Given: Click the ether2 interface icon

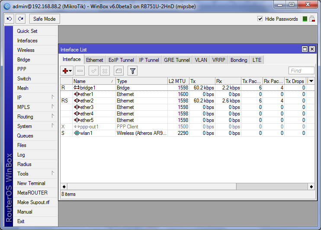Looking at the screenshot, I should 77,101.
